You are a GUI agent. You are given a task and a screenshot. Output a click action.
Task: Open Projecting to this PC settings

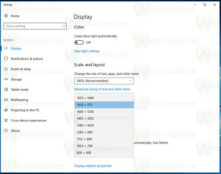point(25,110)
